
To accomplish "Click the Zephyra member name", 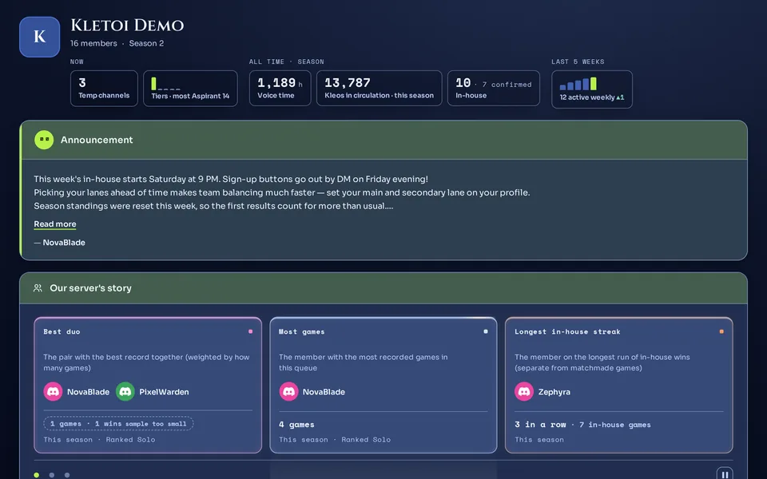I will 554,392.
